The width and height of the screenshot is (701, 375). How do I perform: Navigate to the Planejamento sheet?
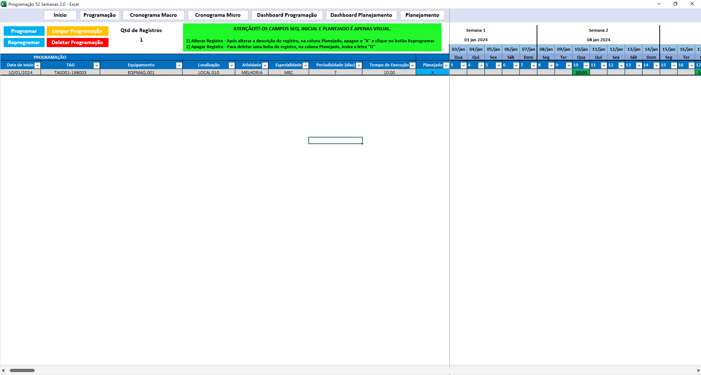click(422, 15)
